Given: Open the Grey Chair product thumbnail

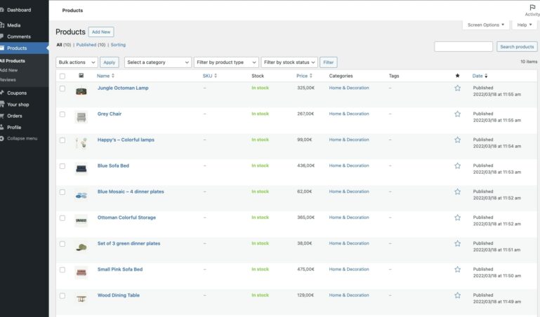Looking at the screenshot, I should [x=81, y=116].
